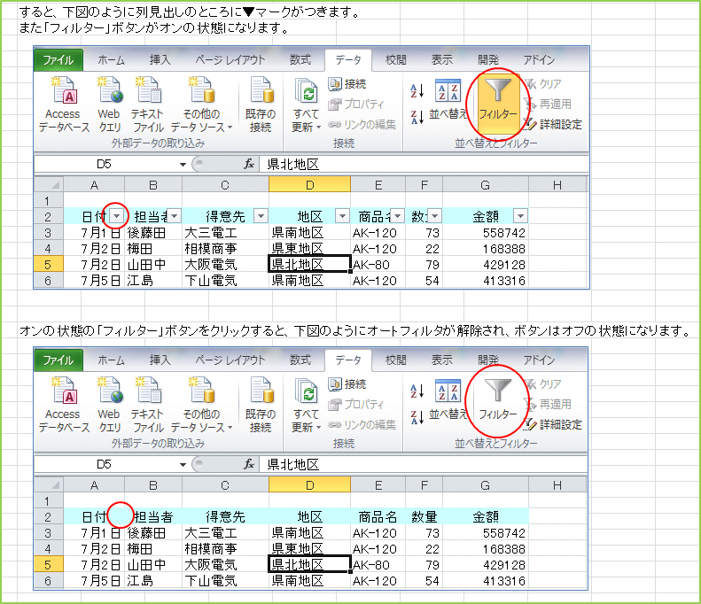Open filter dropdown on 数量 header
Screen dimensions: 701x604
pos(435,216)
